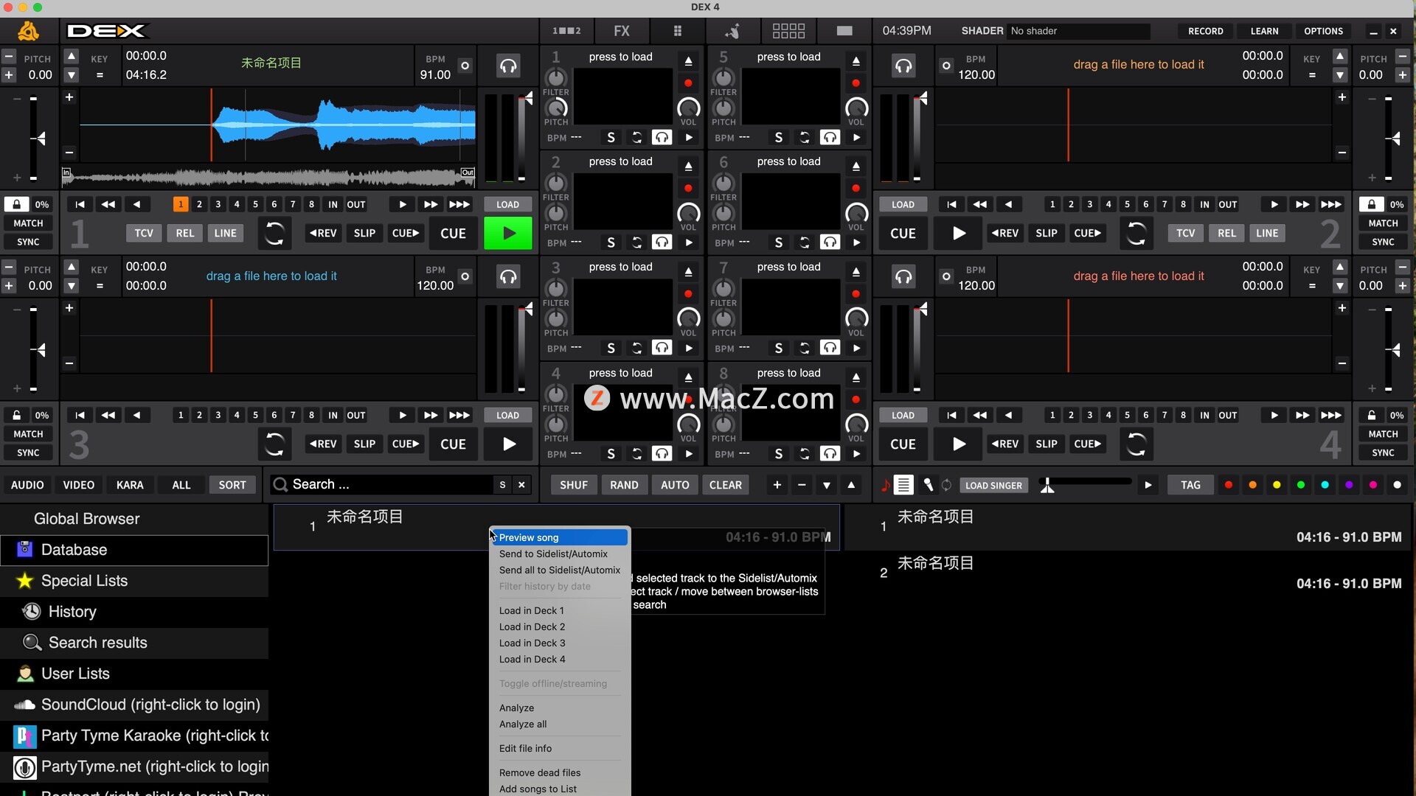Viewport: 1416px width, 796px height.
Task: Lower deck 1 key with down arrow
Action: pyautogui.click(x=71, y=74)
